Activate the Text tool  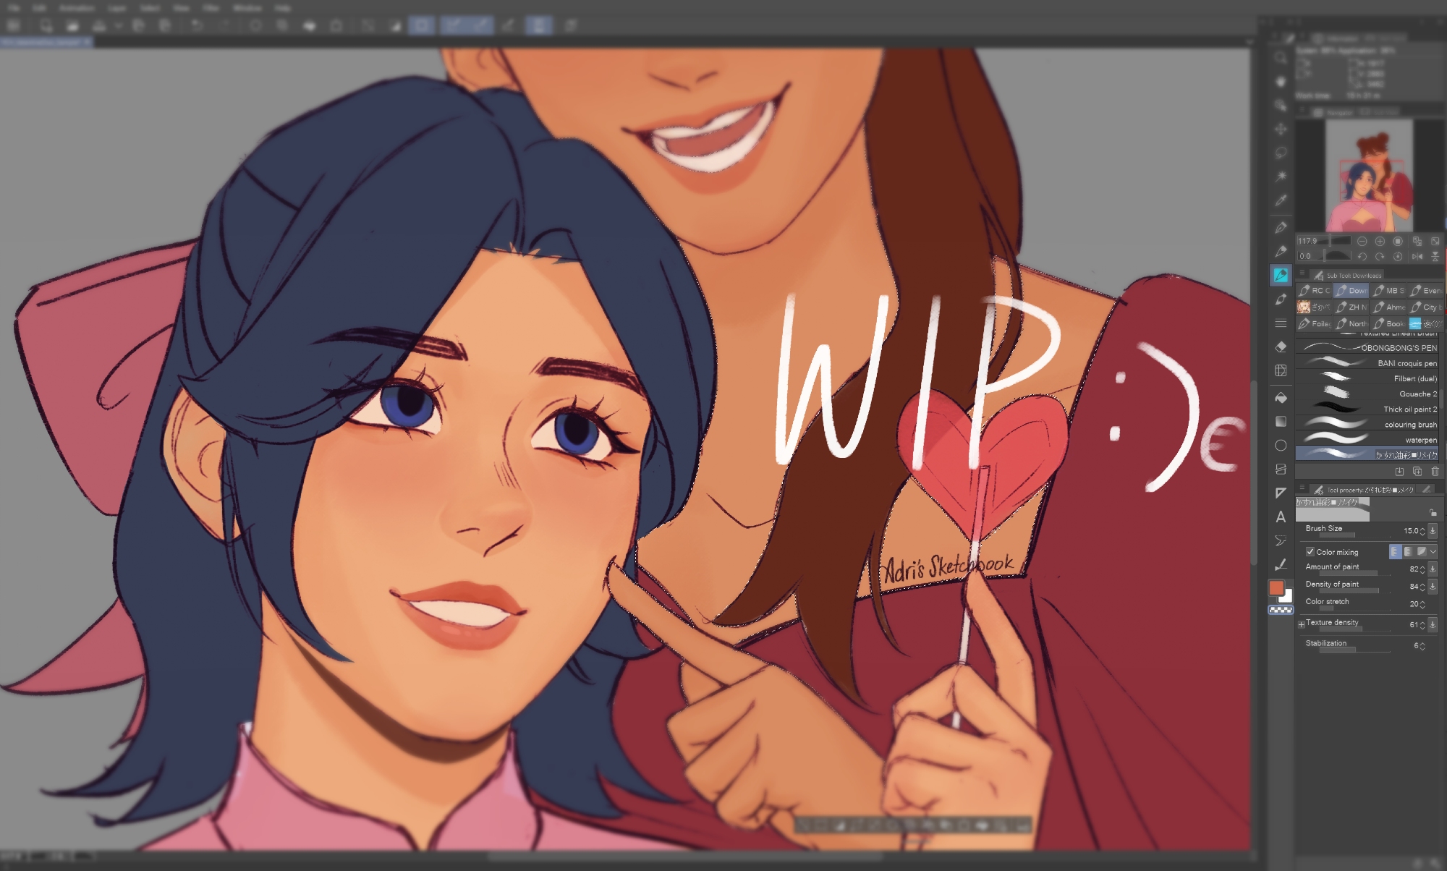pos(1281,517)
